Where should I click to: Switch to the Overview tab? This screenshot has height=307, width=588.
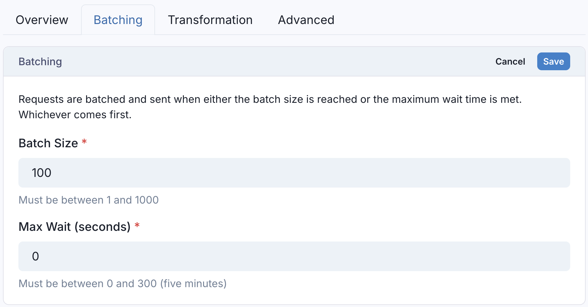(42, 20)
